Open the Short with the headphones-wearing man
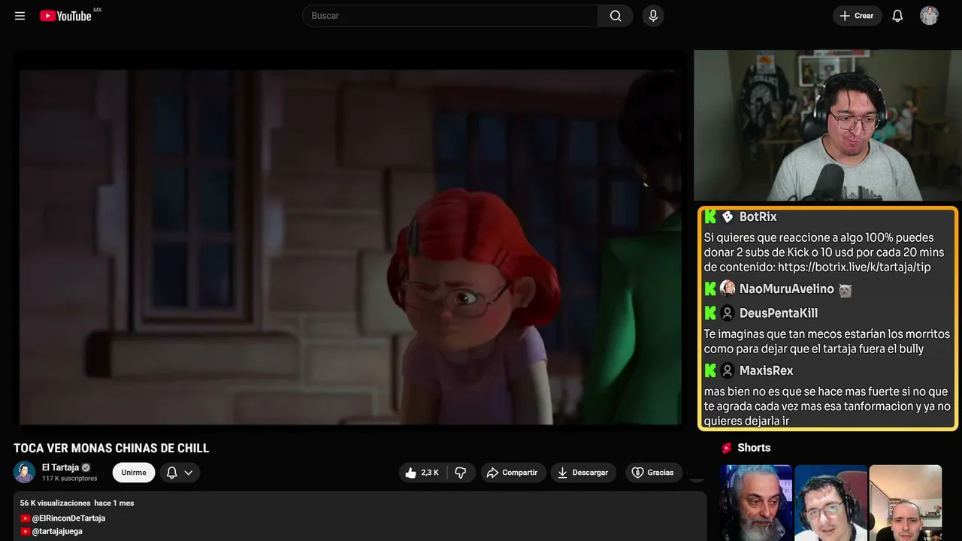The width and height of the screenshot is (962, 541). pos(830,503)
